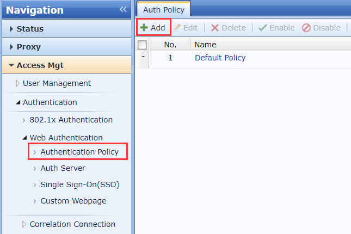
Task: Click the green checkmark Enable icon
Action: [x=263, y=28]
